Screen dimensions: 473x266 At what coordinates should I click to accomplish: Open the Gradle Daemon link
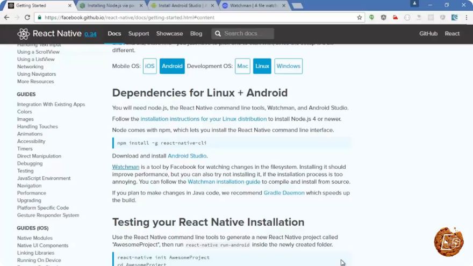(284, 193)
